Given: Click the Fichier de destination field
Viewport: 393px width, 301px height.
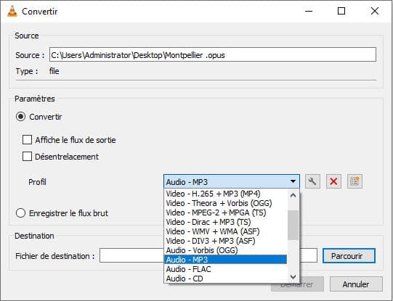Looking at the screenshot, I should [x=208, y=255].
